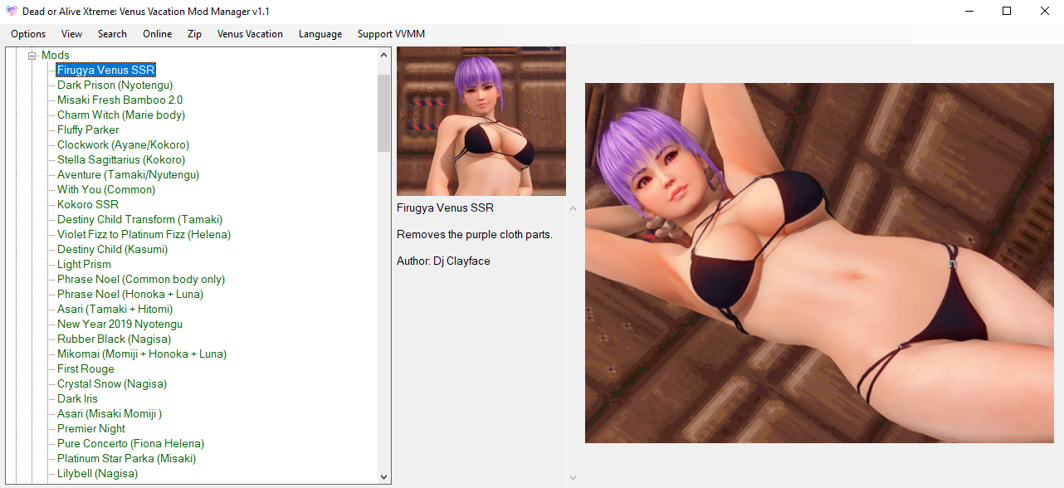The width and height of the screenshot is (1064, 488).
Task: Maximize the Mod Manager window
Action: [x=1007, y=12]
